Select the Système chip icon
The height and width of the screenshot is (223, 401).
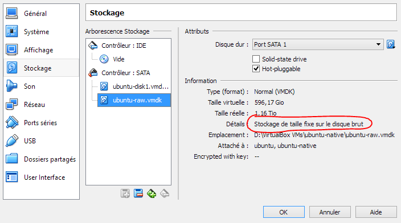coord(12,31)
